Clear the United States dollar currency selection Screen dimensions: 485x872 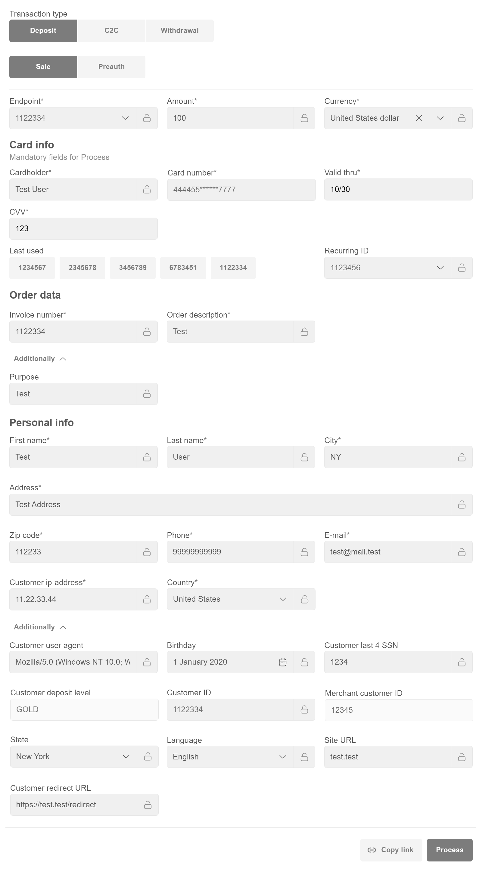coord(418,118)
